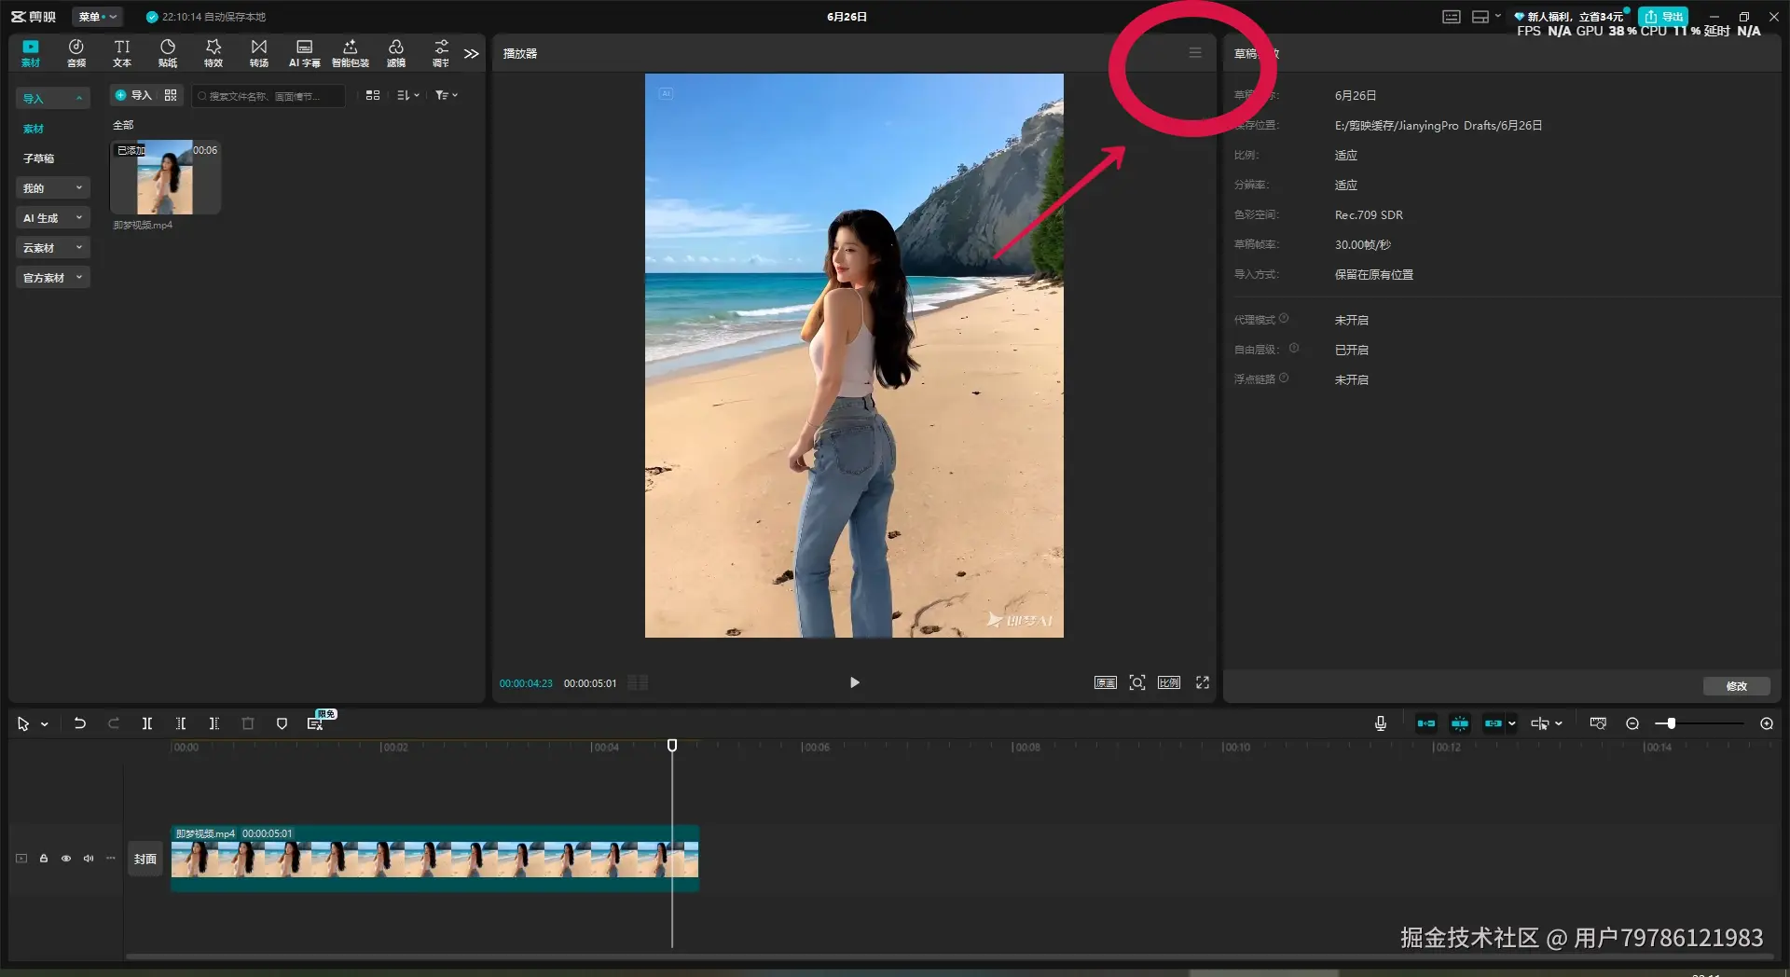The height and width of the screenshot is (977, 1790).
Task: Switch to the 文本 text tab
Action: click(122, 53)
